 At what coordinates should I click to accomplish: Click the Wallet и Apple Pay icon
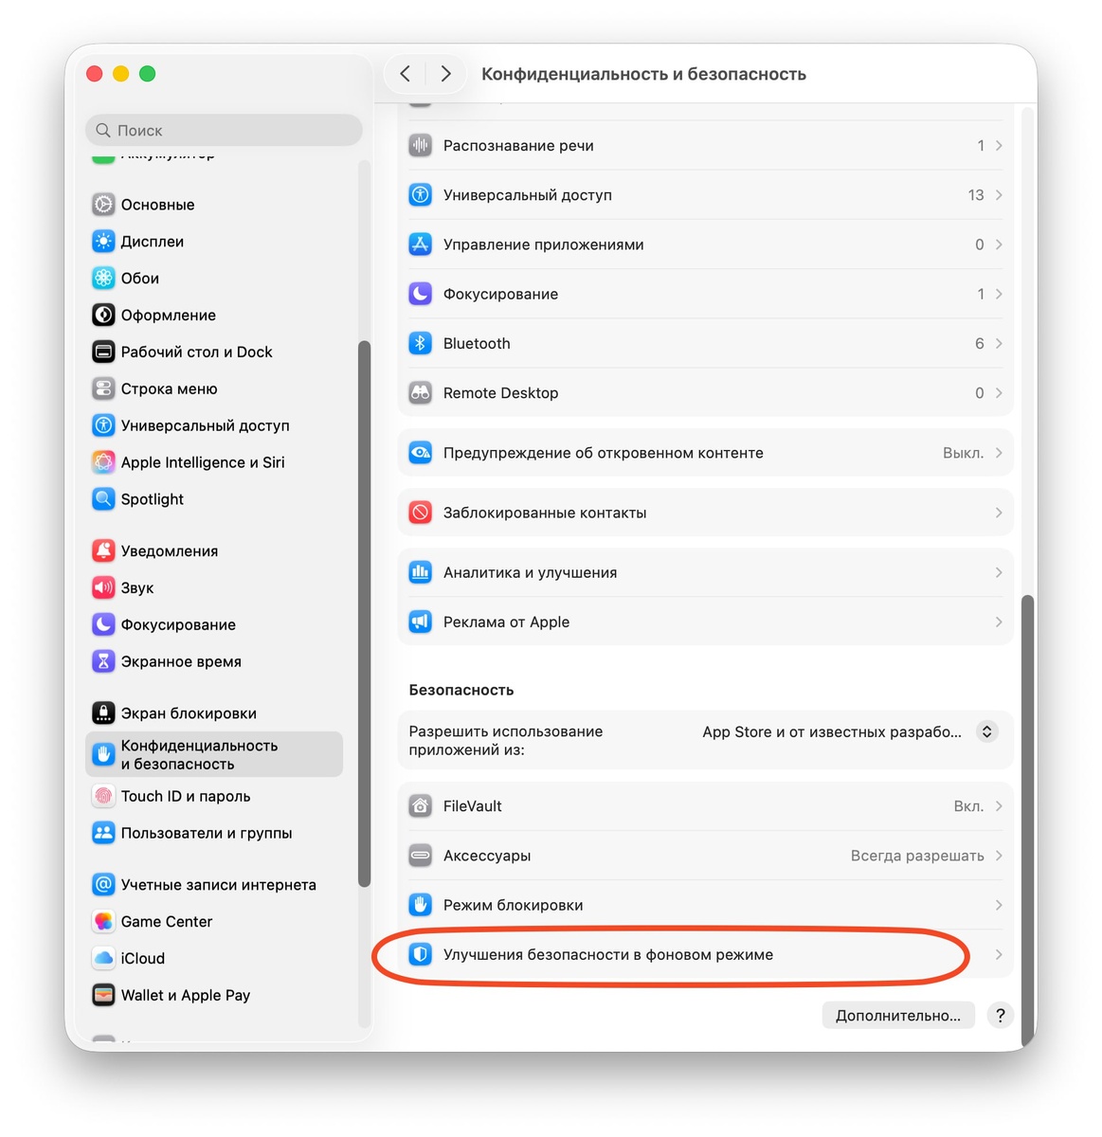103,995
